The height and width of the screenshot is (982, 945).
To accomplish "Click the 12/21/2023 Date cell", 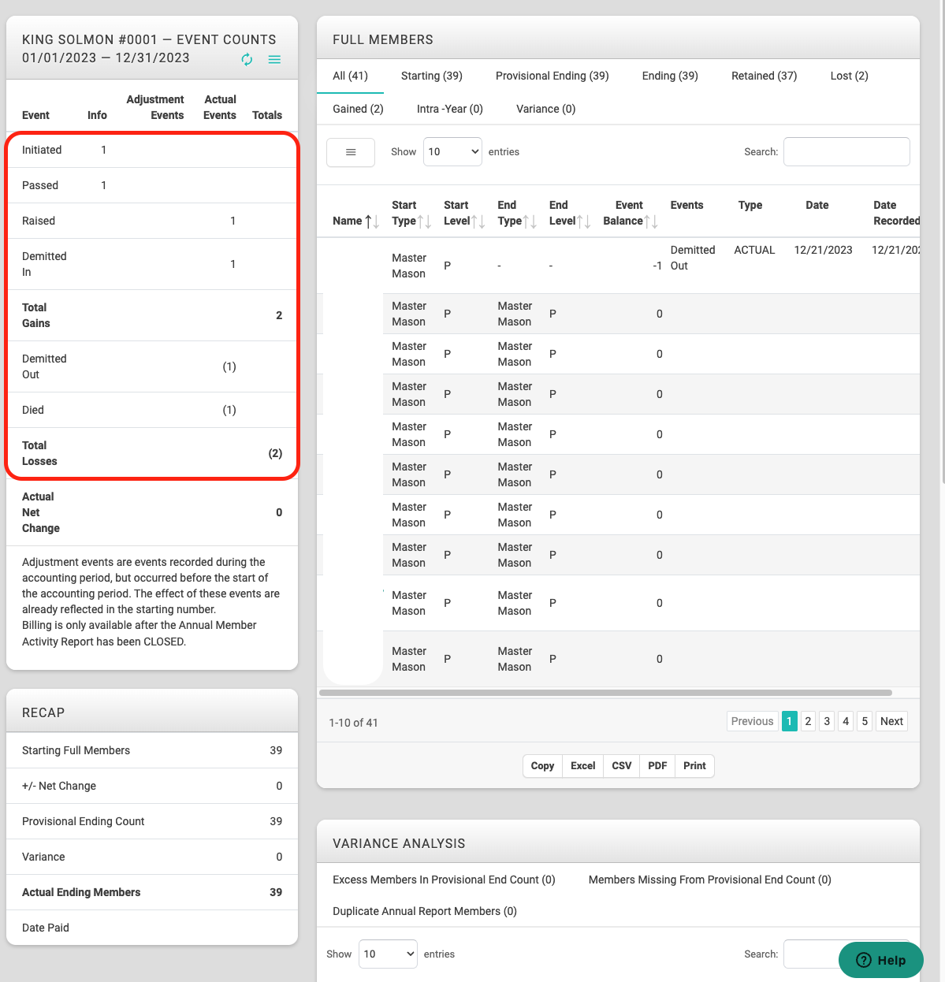I will pos(823,250).
